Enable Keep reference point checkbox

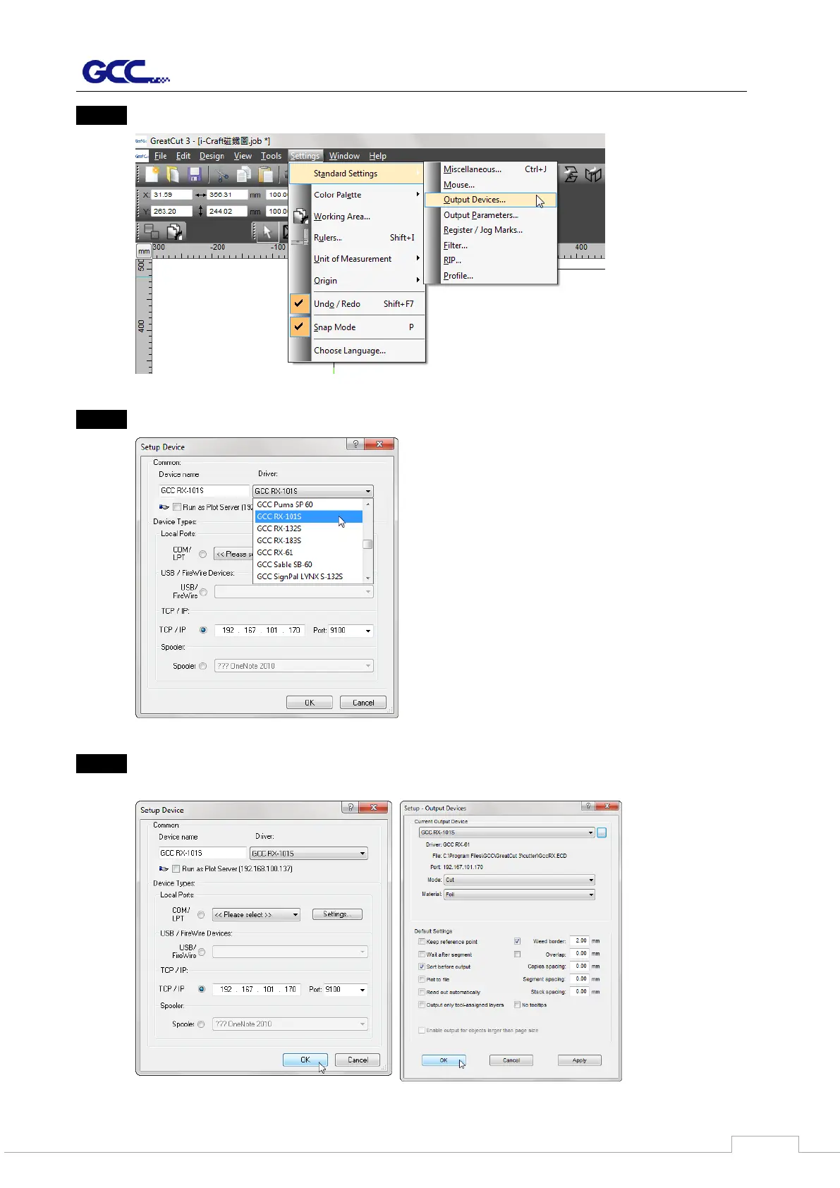click(422, 942)
